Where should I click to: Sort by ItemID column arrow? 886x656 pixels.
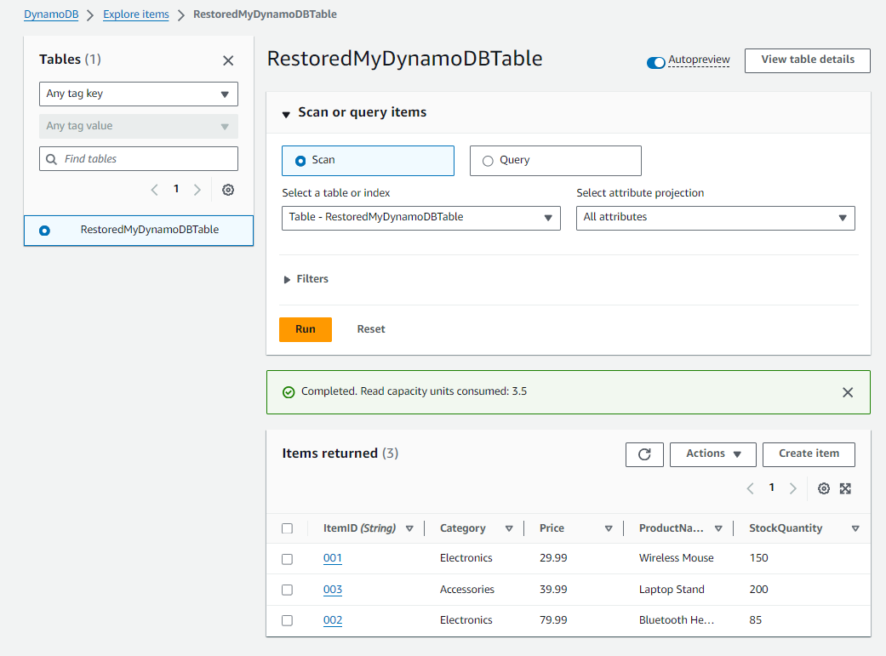click(409, 529)
